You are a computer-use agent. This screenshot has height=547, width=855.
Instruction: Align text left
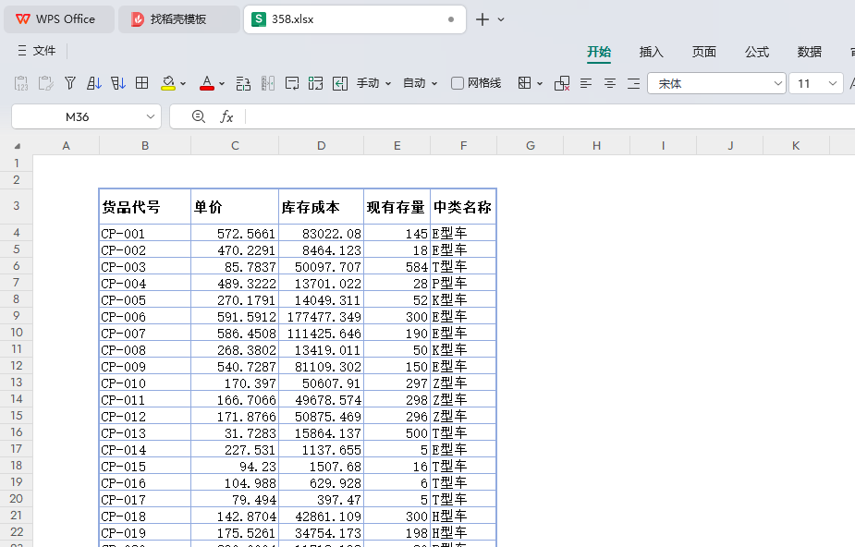(586, 83)
